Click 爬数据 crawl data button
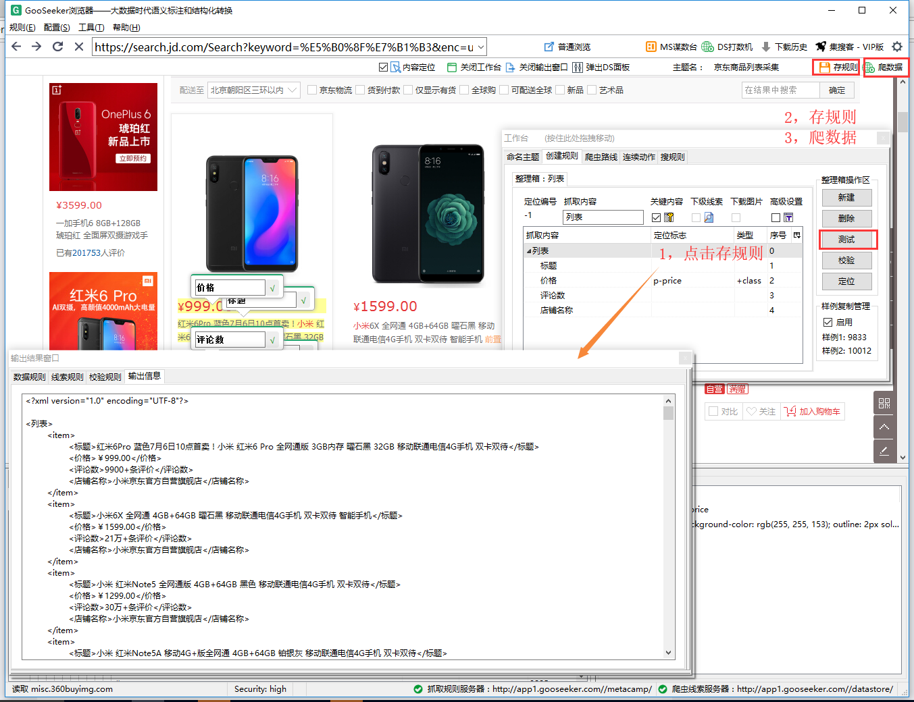 click(x=884, y=67)
